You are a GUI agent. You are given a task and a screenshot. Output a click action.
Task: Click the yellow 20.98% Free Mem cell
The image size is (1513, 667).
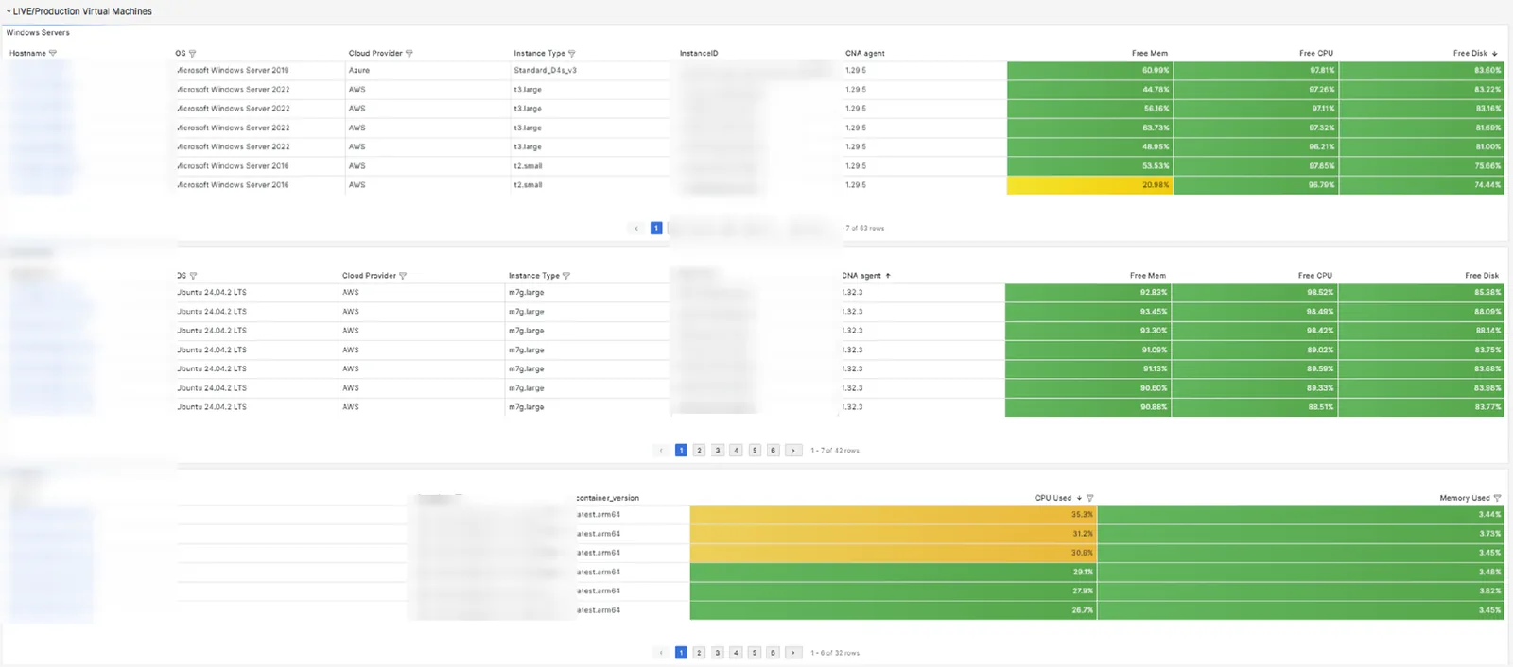coord(1089,185)
